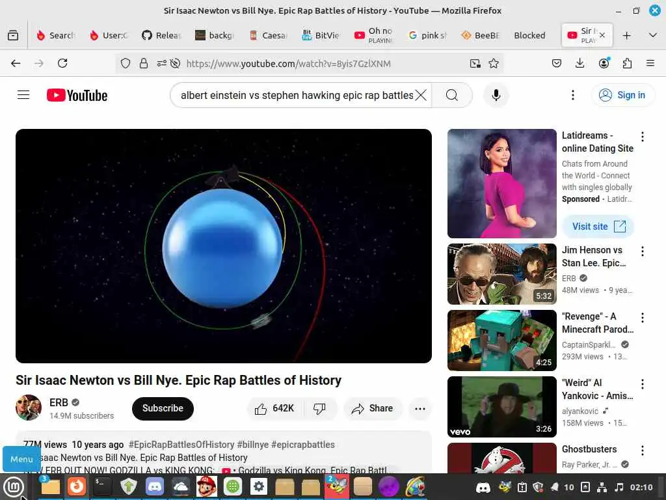This screenshot has width=666, height=500.
Task: Switch to the BeeBEEP tab
Action: click(x=481, y=35)
